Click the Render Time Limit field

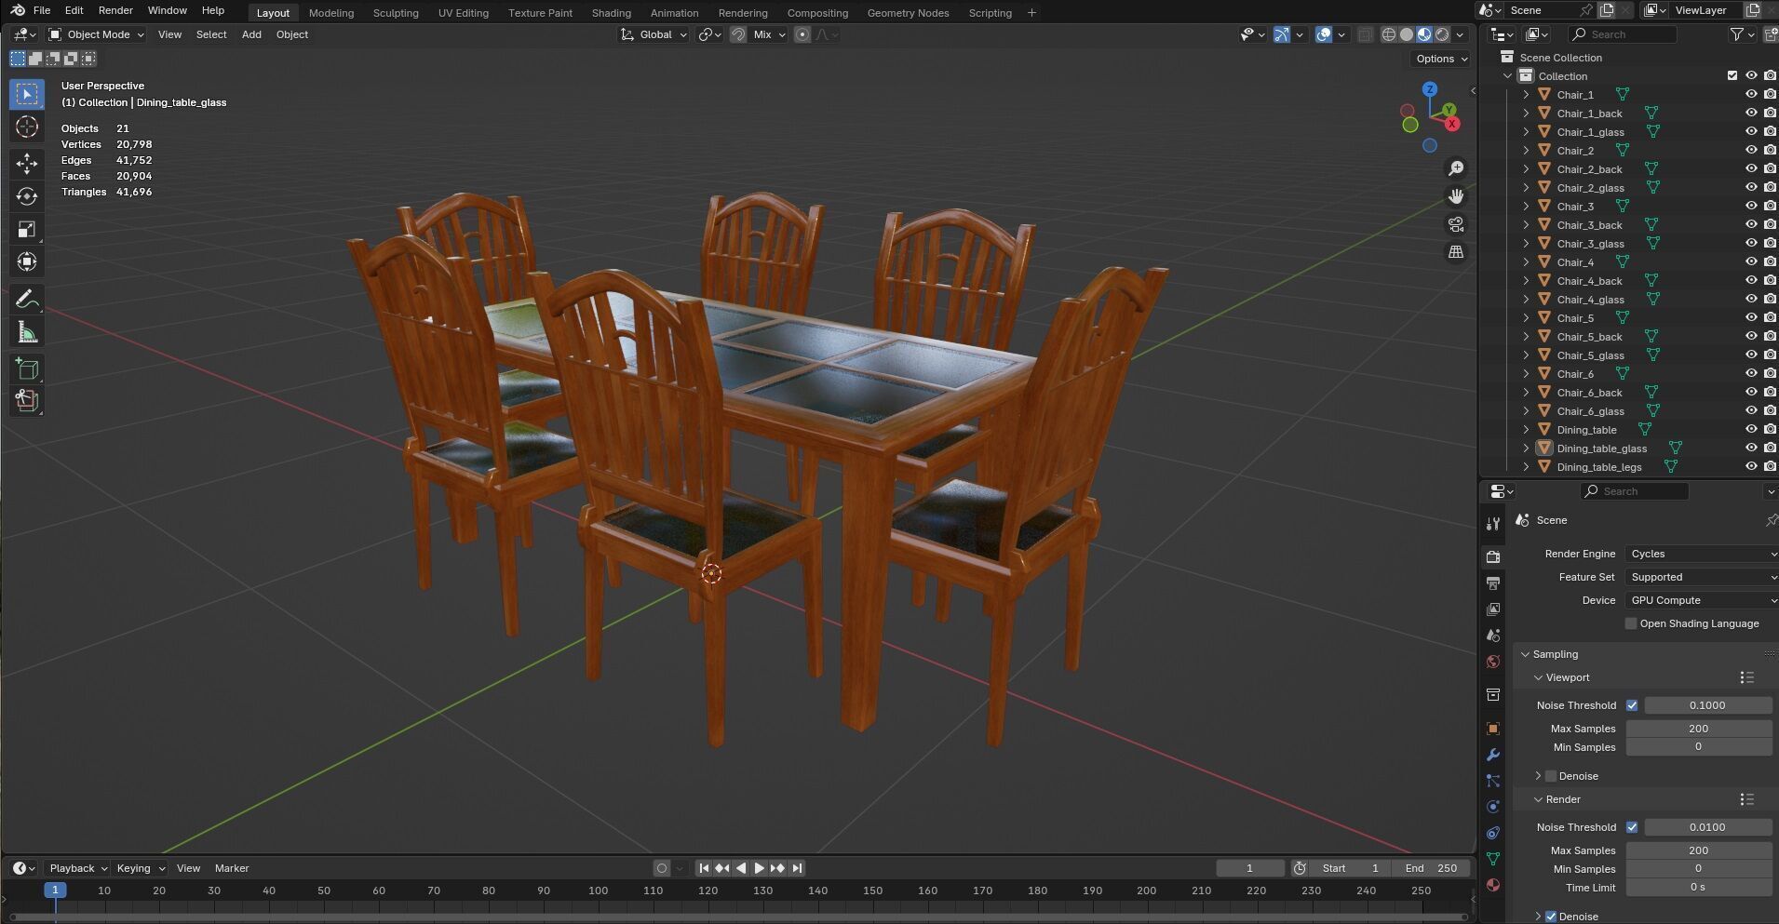pyautogui.click(x=1699, y=888)
